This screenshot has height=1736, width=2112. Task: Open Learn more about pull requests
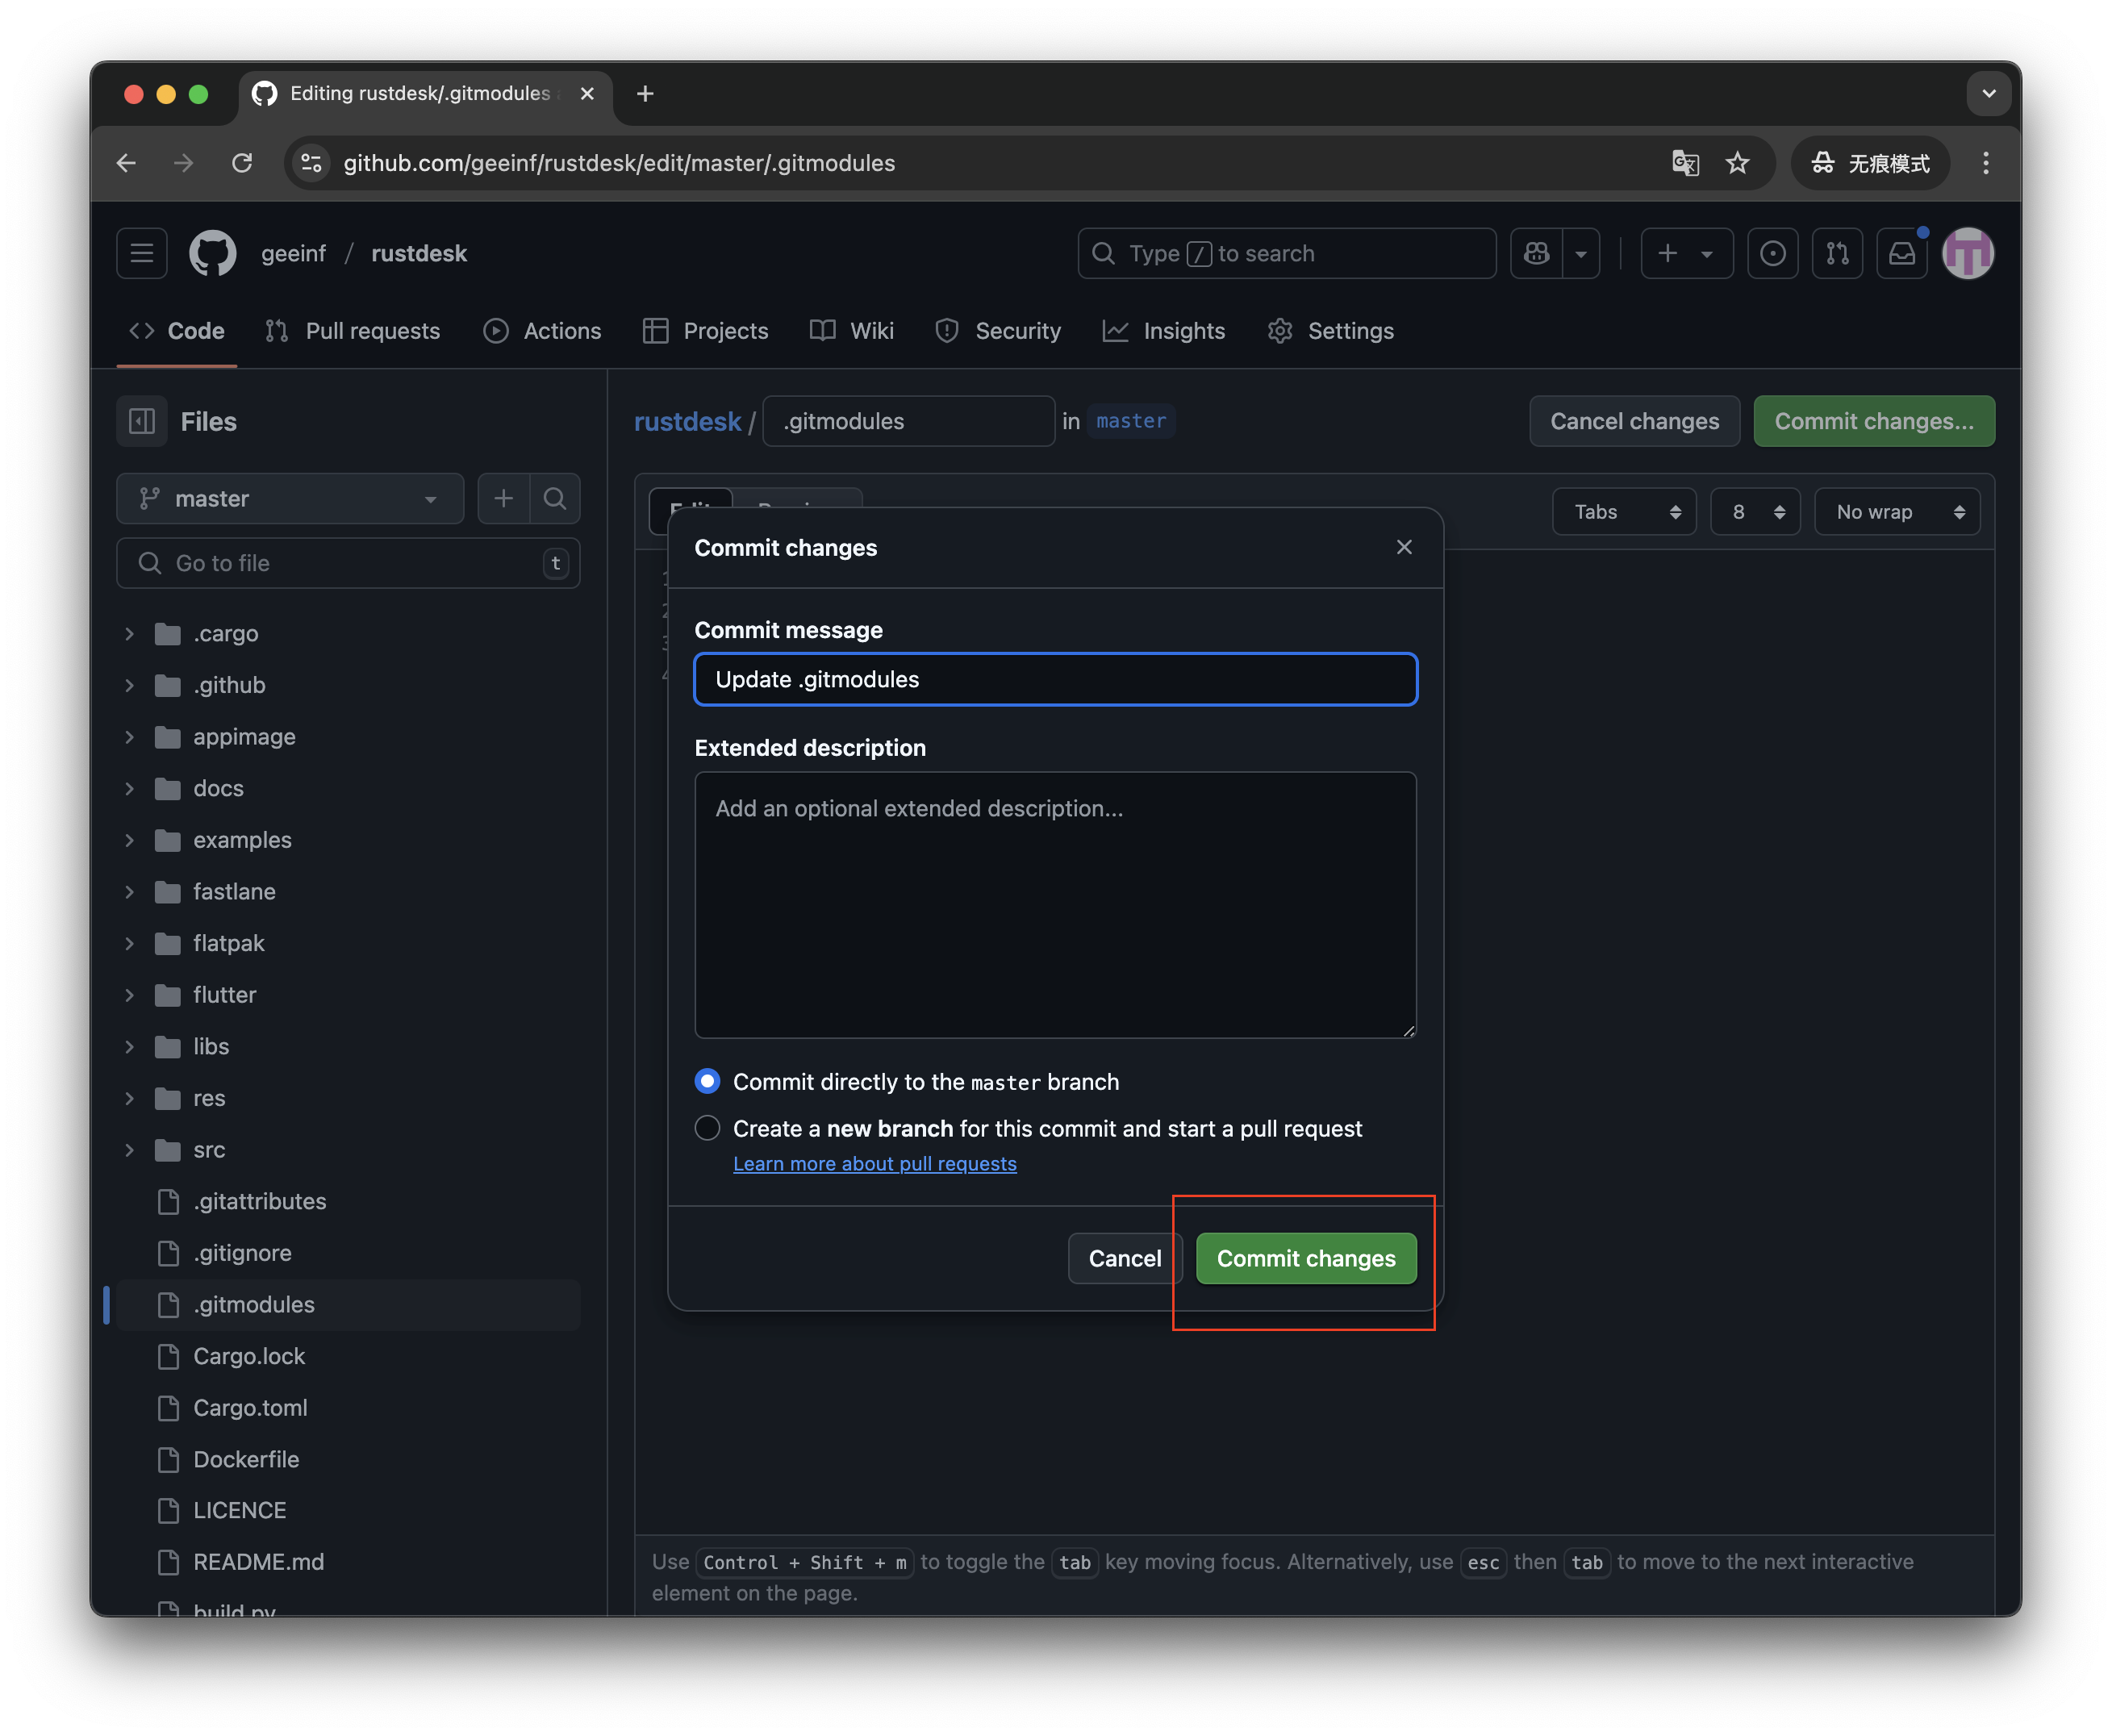pyautogui.click(x=874, y=1164)
